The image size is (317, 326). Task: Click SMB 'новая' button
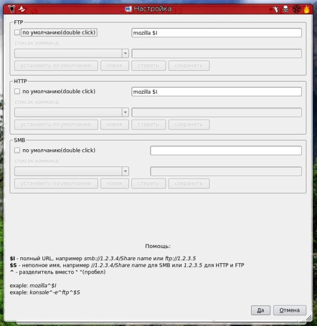pyautogui.click(x=115, y=183)
